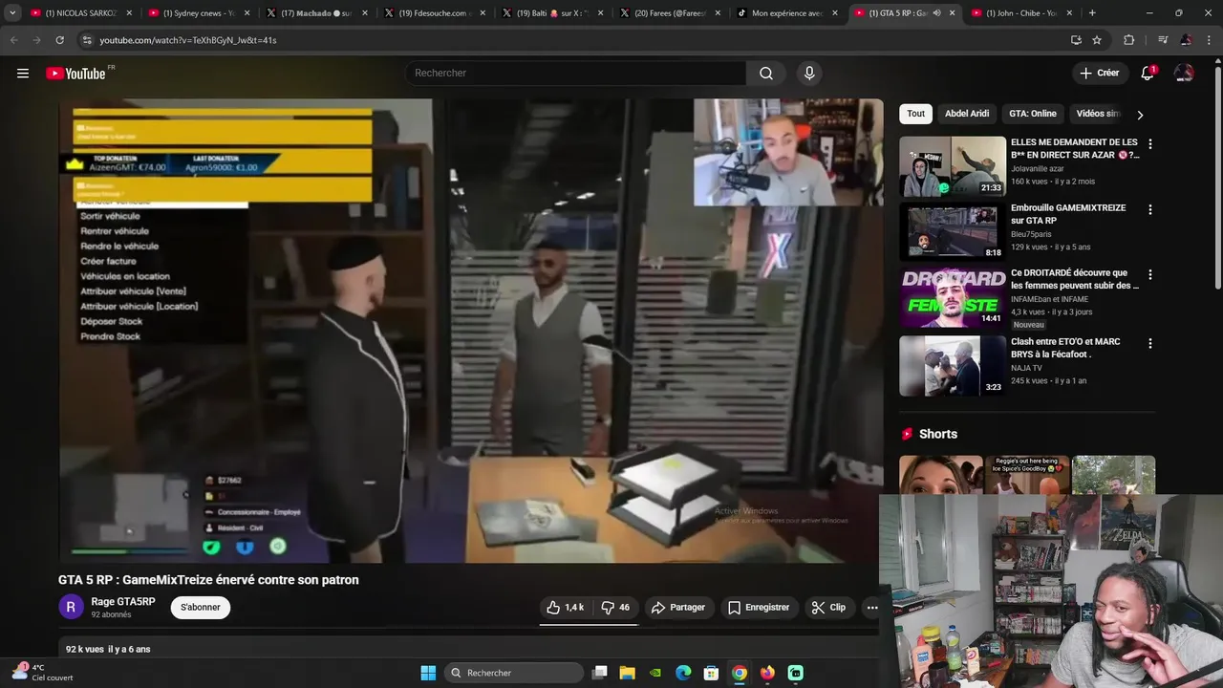Viewport: 1223px width, 688px height.
Task: Reload the page in Chrome
Action: coord(59,40)
